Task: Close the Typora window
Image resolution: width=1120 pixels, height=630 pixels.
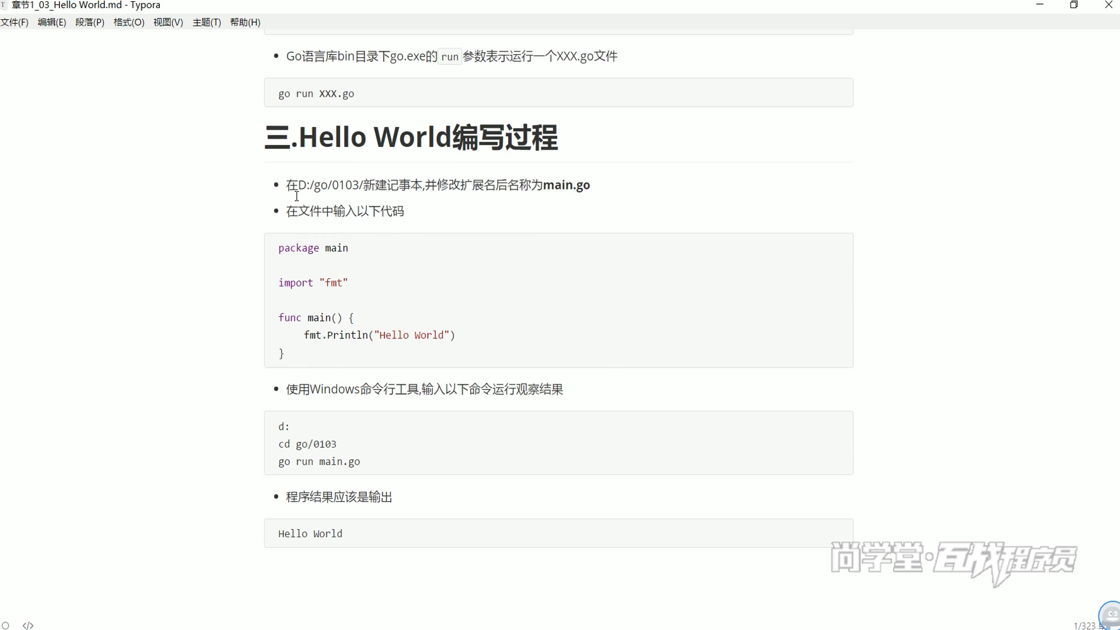Action: click(1108, 5)
